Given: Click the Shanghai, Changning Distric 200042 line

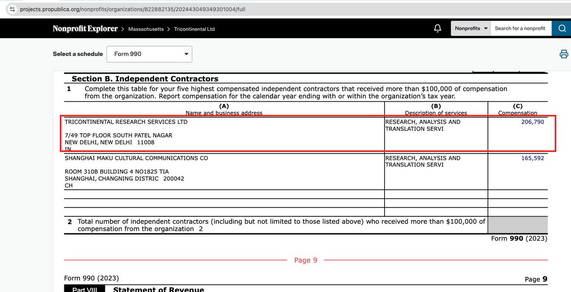Looking at the screenshot, I should [x=124, y=178].
